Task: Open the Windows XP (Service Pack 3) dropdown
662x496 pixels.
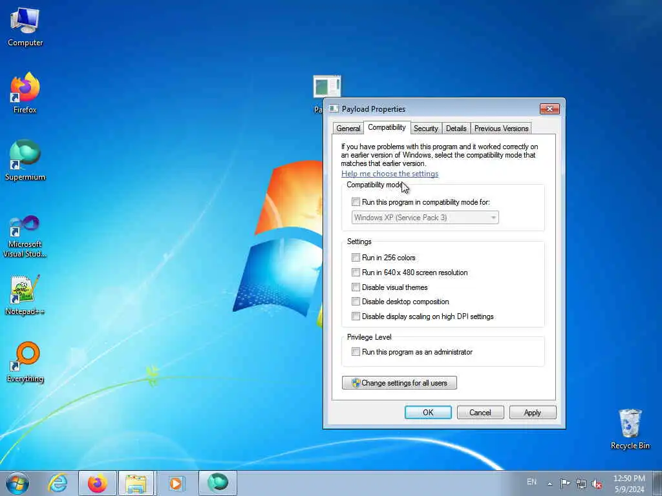Action: point(425,217)
